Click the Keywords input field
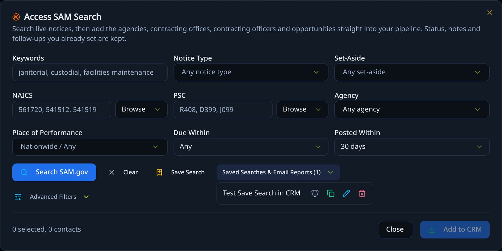Viewport: 502px width, 251px height. (90, 72)
